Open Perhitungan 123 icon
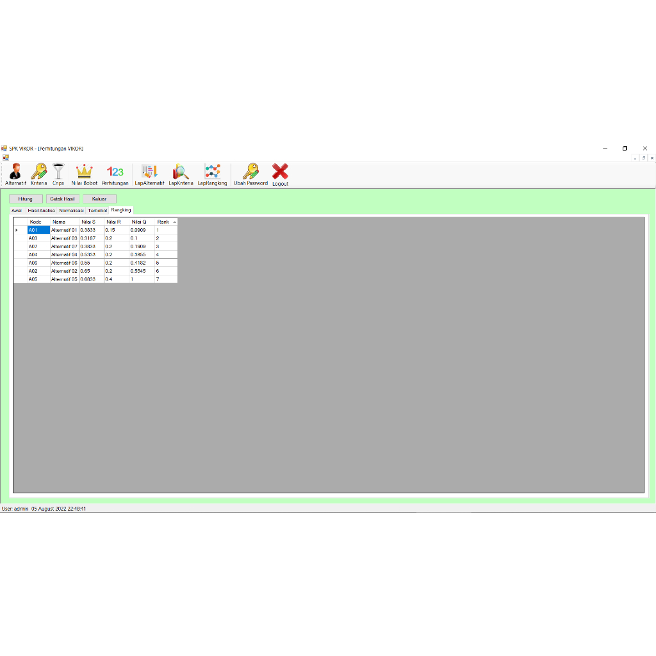656x656 pixels. pos(115,173)
